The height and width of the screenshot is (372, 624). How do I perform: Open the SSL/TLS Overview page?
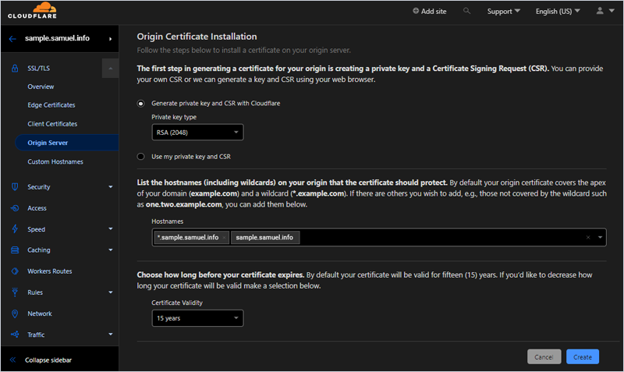click(41, 87)
